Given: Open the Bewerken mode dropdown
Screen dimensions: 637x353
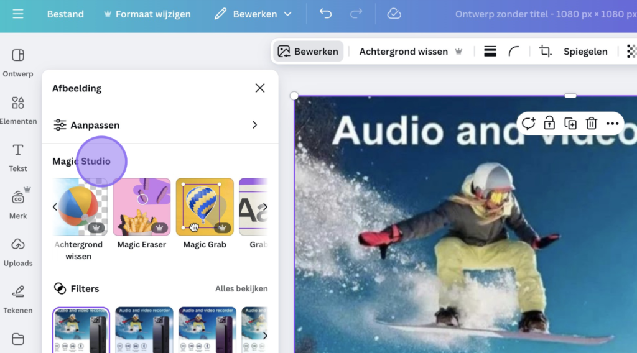Looking at the screenshot, I should click(x=253, y=14).
